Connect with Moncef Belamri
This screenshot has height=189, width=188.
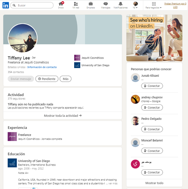tap(152, 151)
